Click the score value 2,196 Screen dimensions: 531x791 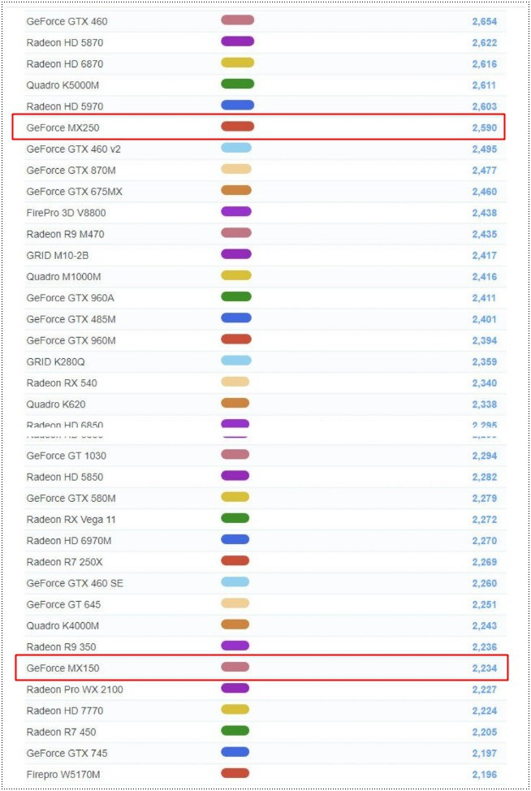[484, 775]
